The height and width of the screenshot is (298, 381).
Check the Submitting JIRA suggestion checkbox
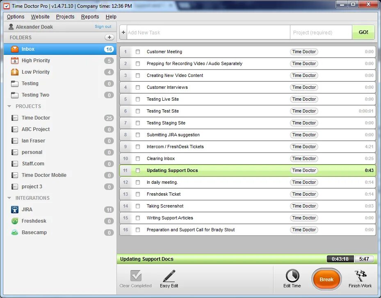[138, 135]
